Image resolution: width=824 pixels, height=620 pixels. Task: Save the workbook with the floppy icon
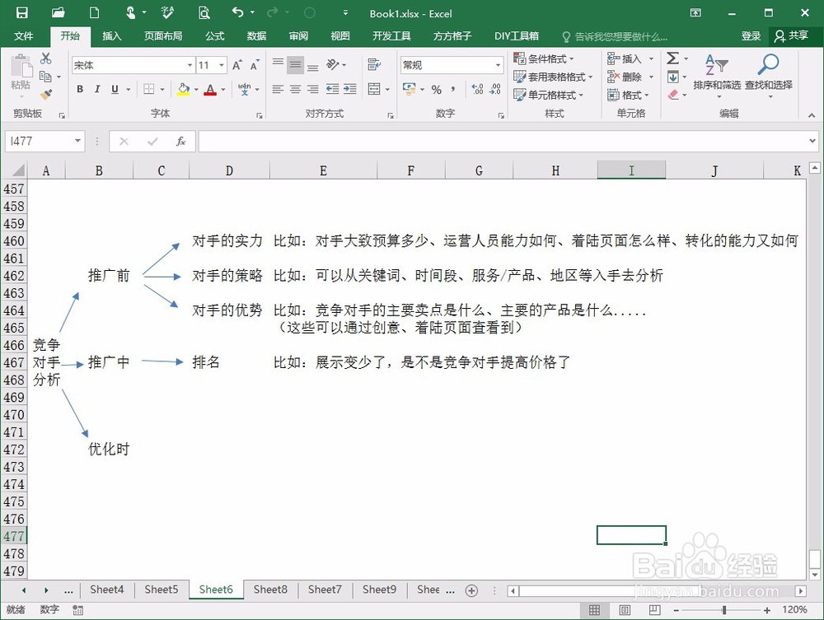click(x=21, y=13)
